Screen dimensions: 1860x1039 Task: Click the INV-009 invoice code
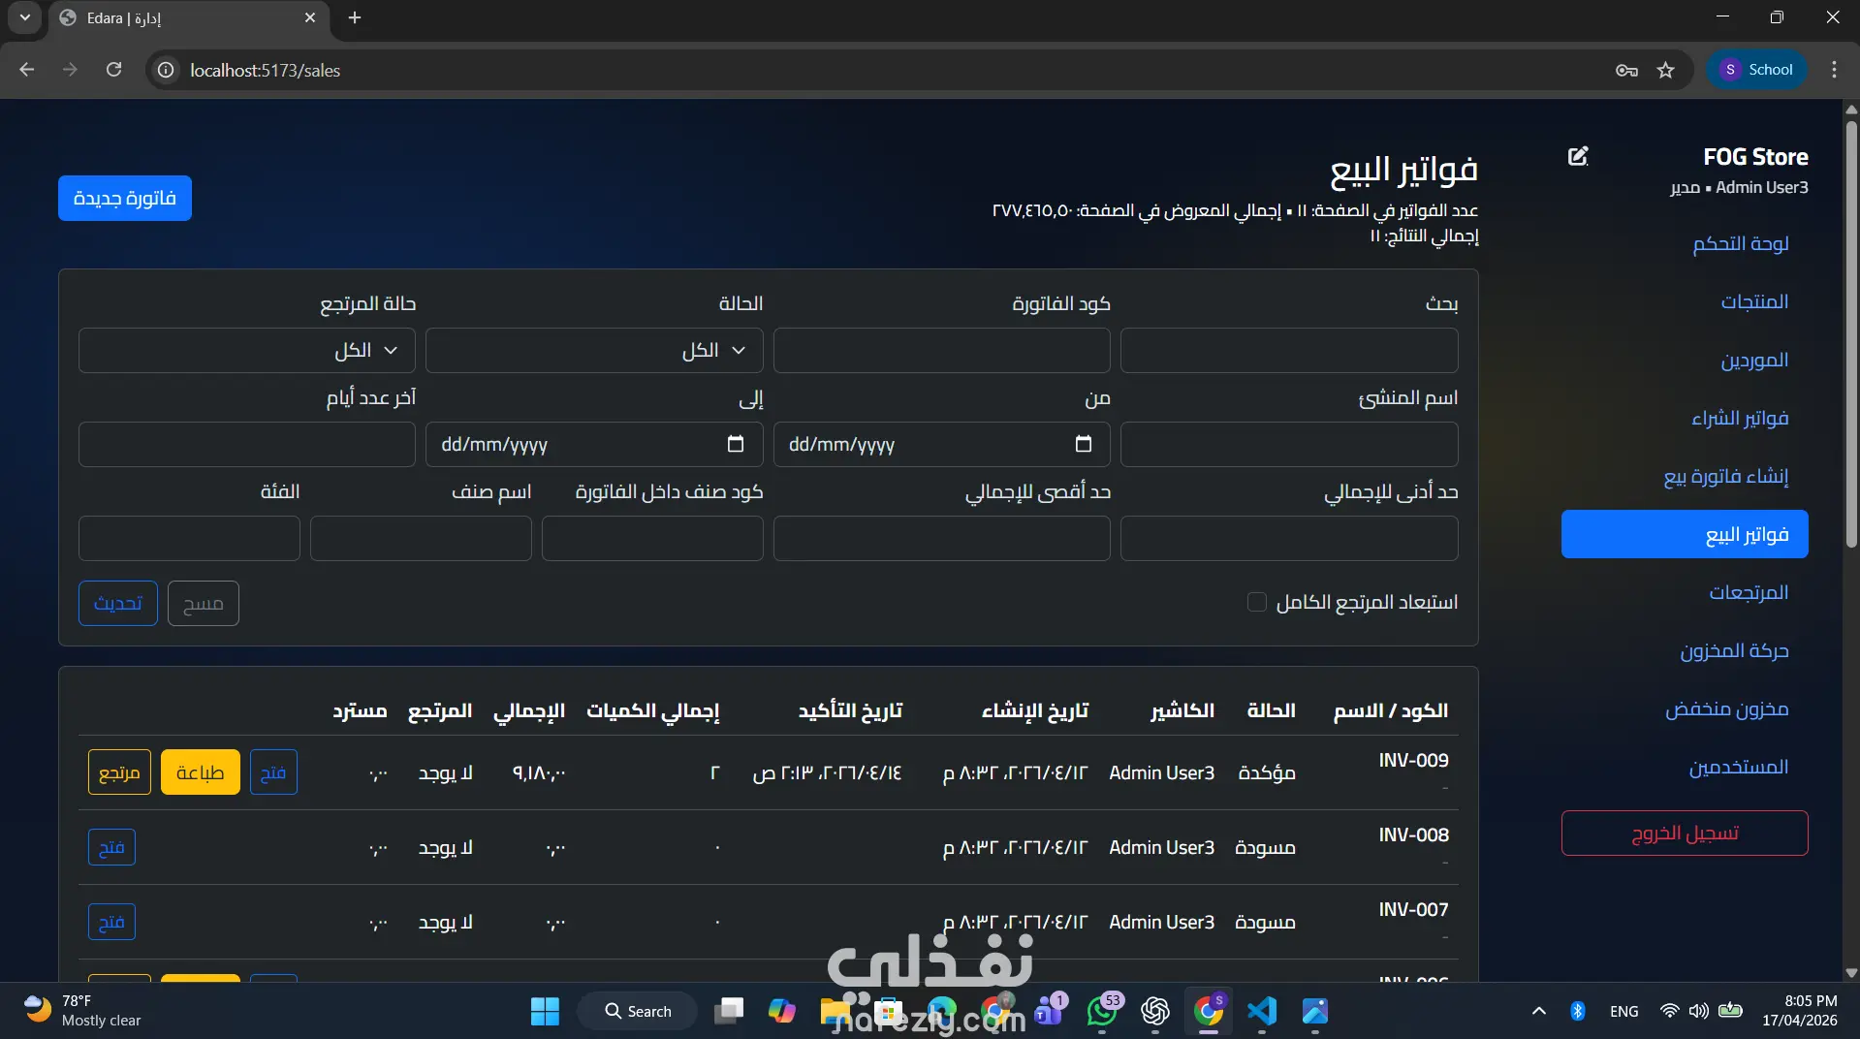coord(1413,760)
